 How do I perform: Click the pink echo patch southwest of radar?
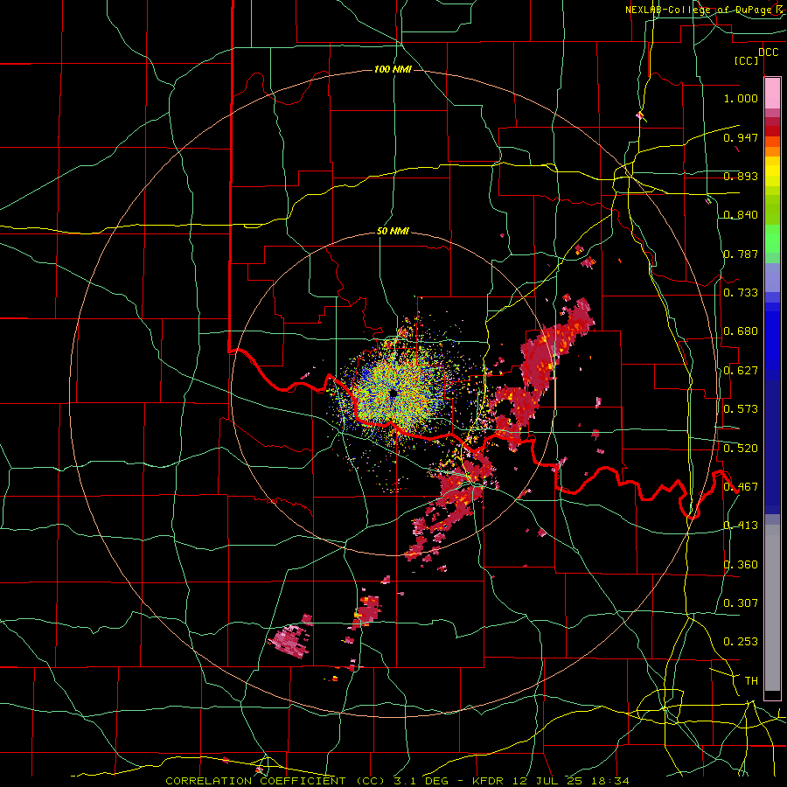(290, 641)
